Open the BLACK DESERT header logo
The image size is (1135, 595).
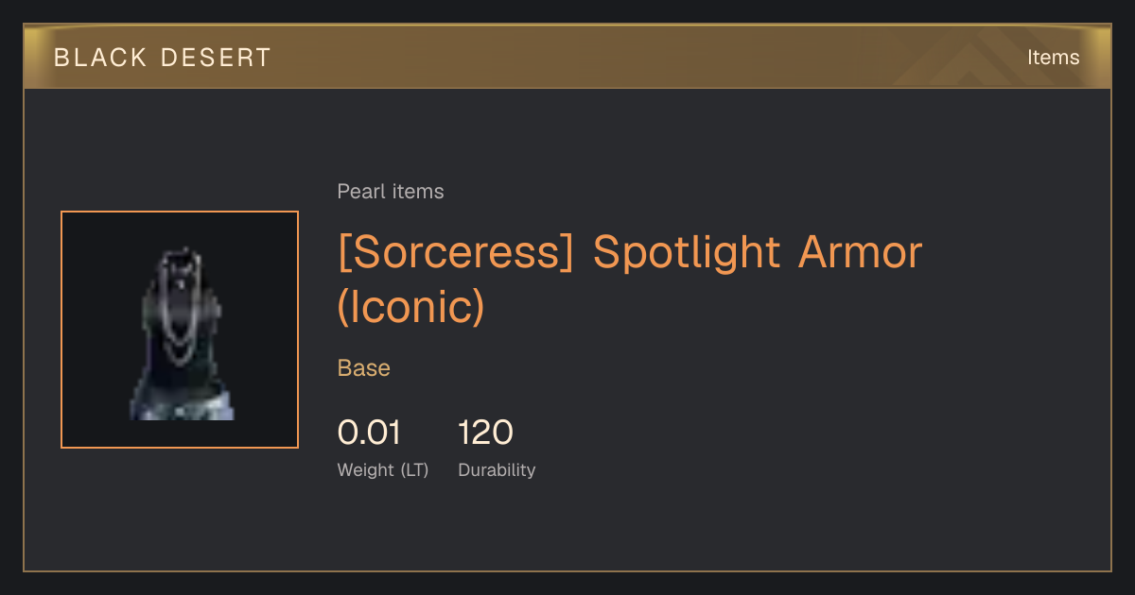163,58
